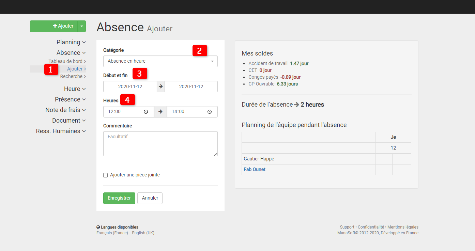Click the CET balance 0 jour
The image size is (475, 251).
pos(265,70)
